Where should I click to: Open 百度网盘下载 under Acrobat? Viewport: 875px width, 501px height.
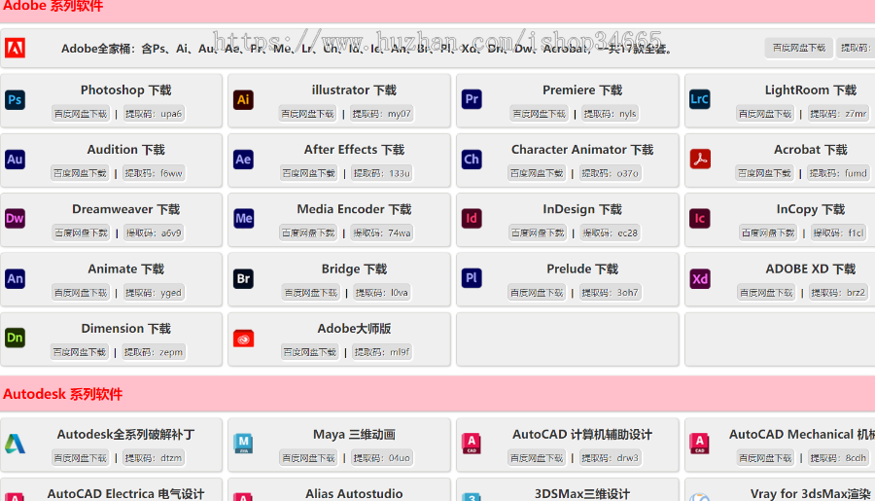coord(764,173)
